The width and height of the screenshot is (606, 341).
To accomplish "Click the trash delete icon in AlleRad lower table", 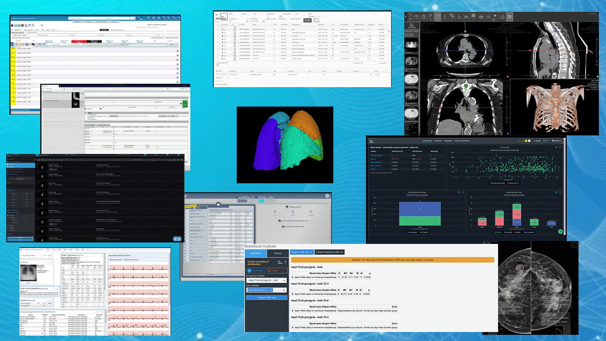I will tap(377, 74).
